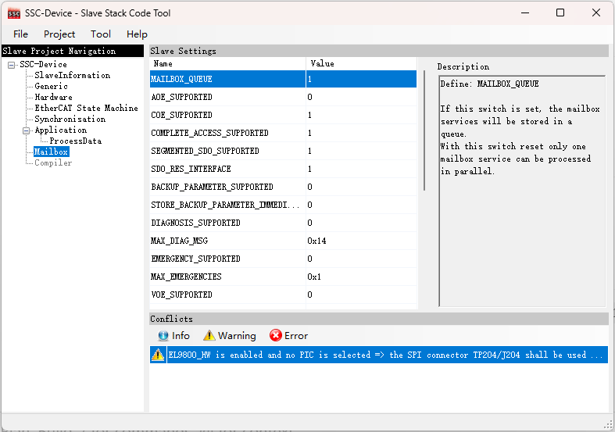Select Hardware in navigation tree
The image size is (615, 432).
coord(53,97)
